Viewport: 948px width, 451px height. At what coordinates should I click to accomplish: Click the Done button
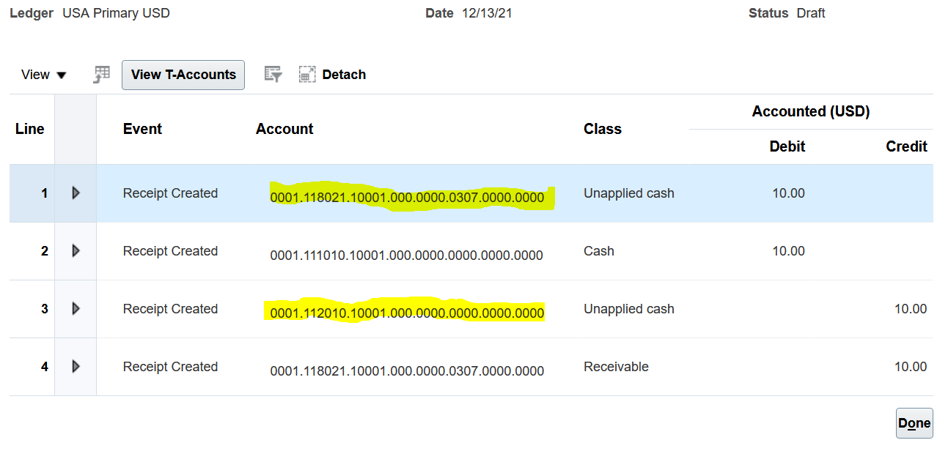coord(914,422)
